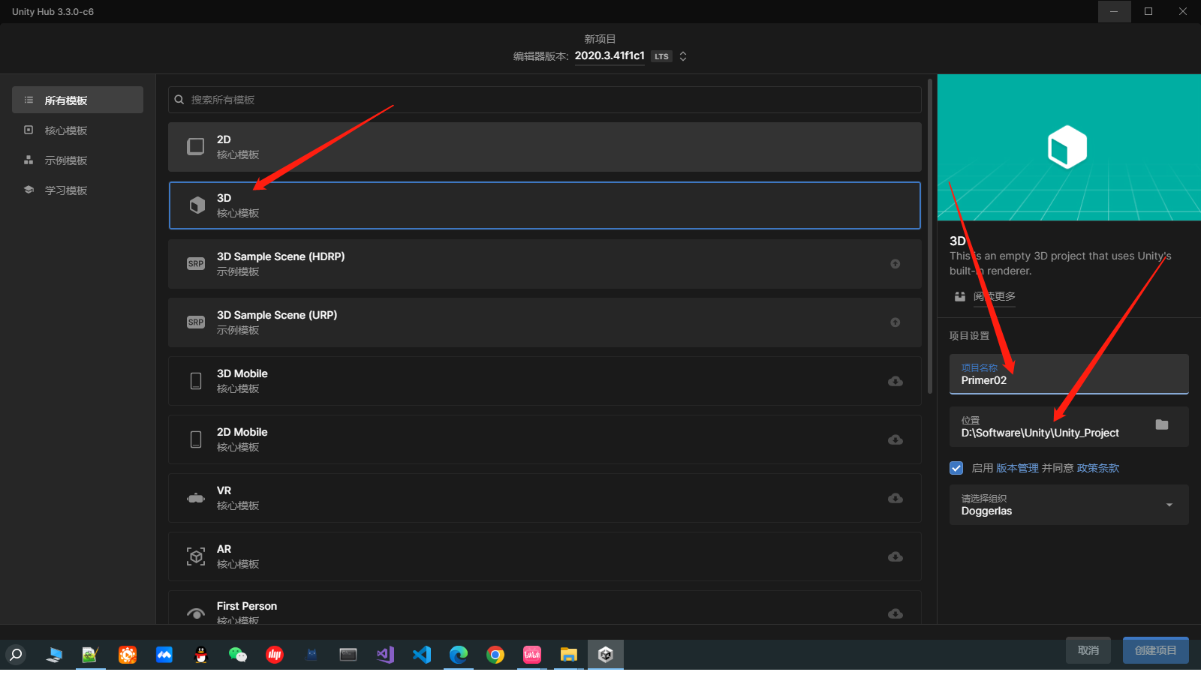
Task: Open Visual Studio Code from taskbar
Action: click(422, 655)
